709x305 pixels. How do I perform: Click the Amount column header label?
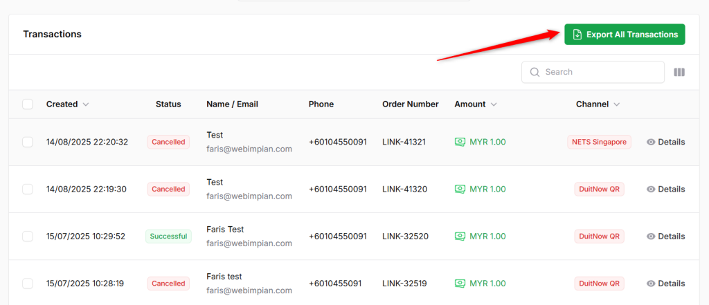(x=470, y=104)
